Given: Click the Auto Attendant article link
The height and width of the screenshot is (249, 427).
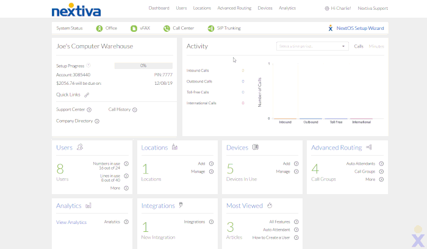Looking at the screenshot, I should (276, 230).
